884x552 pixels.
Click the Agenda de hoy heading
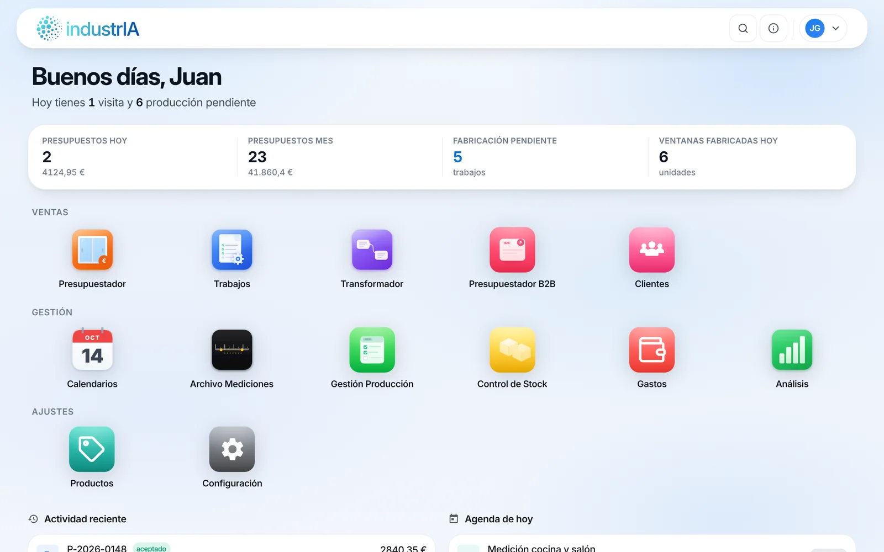(x=499, y=519)
